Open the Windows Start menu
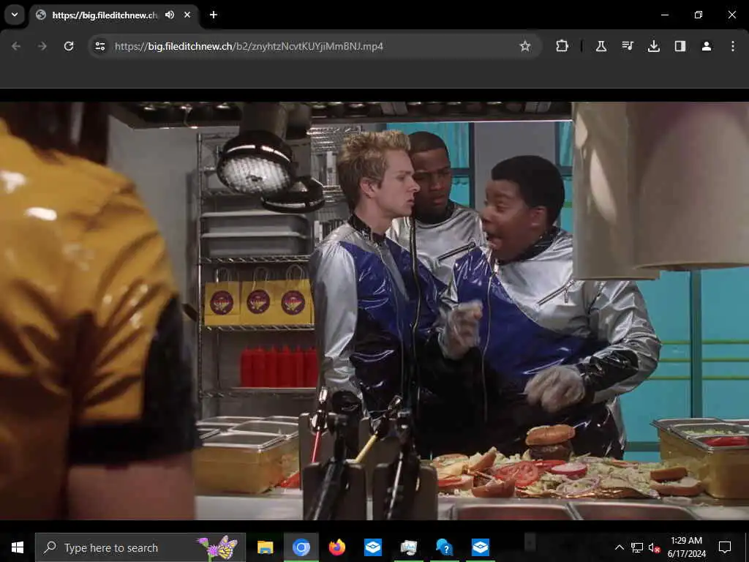The image size is (749, 562). tap(18, 547)
